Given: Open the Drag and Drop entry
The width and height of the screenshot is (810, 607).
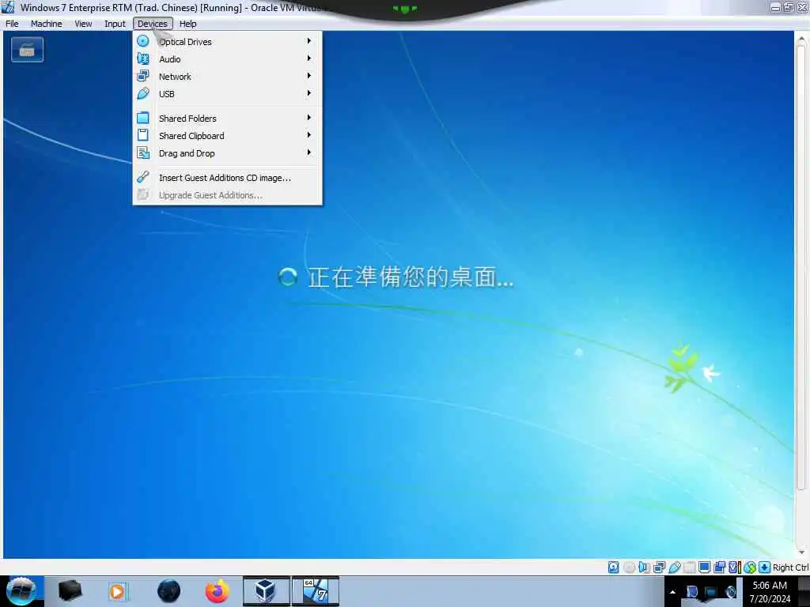Looking at the screenshot, I should (227, 153).
